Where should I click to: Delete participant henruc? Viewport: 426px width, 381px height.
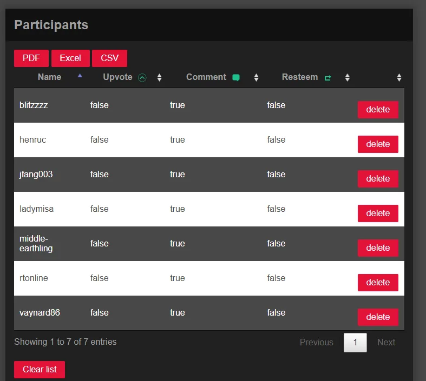click(378, 144)
